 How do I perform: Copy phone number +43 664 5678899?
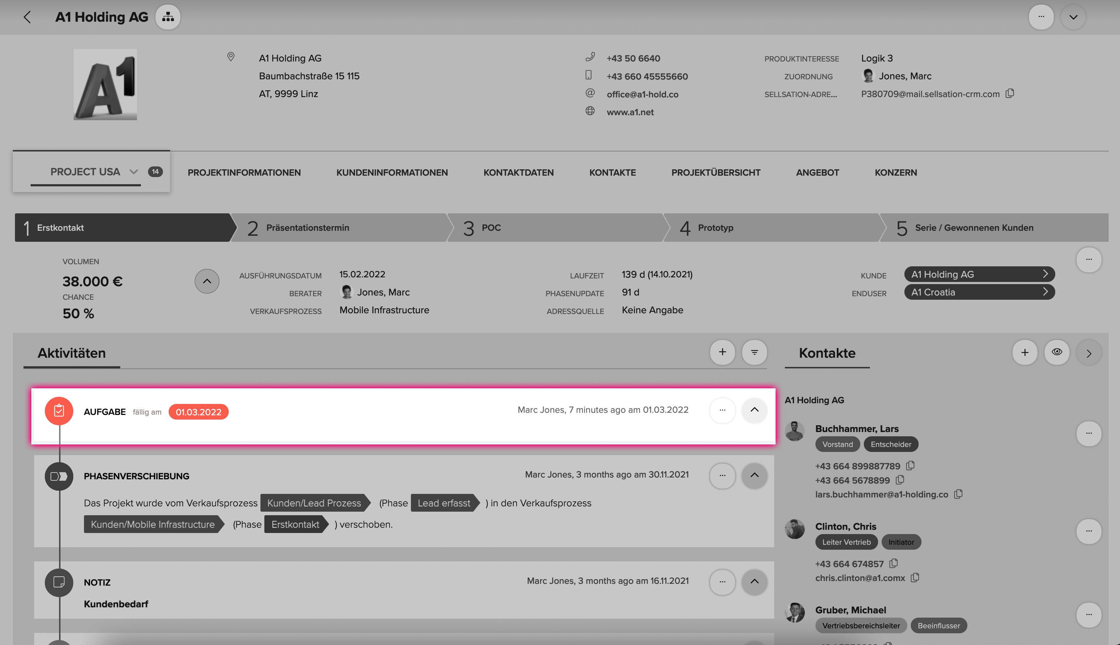[x=900, y=480]
